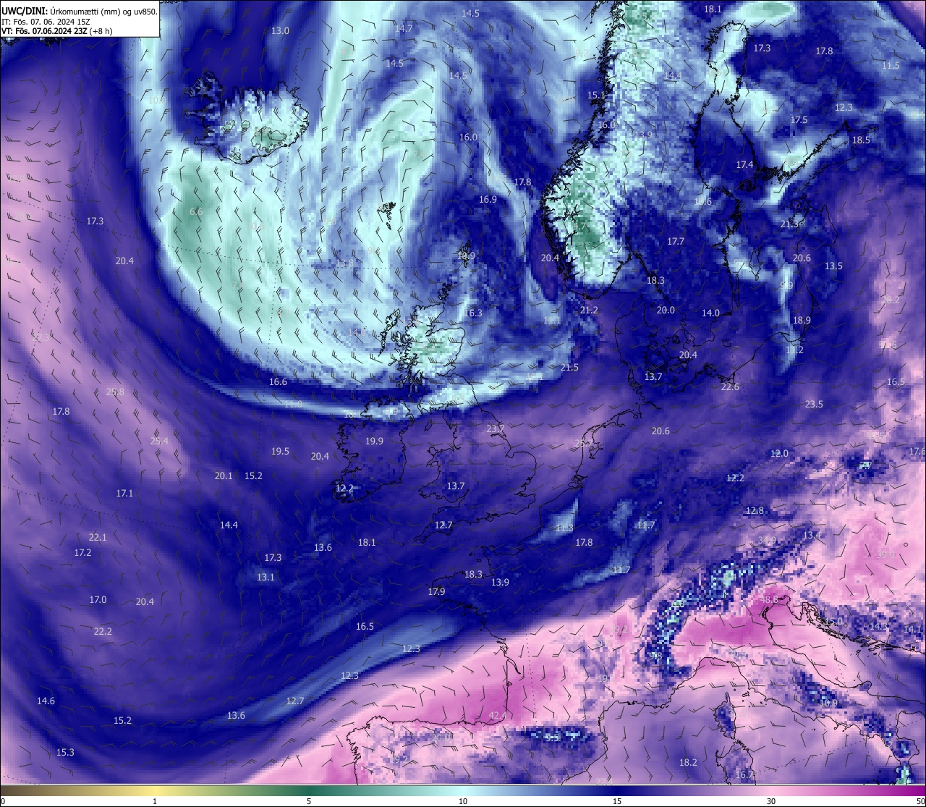Click the map value 16.6

[278, 381]
